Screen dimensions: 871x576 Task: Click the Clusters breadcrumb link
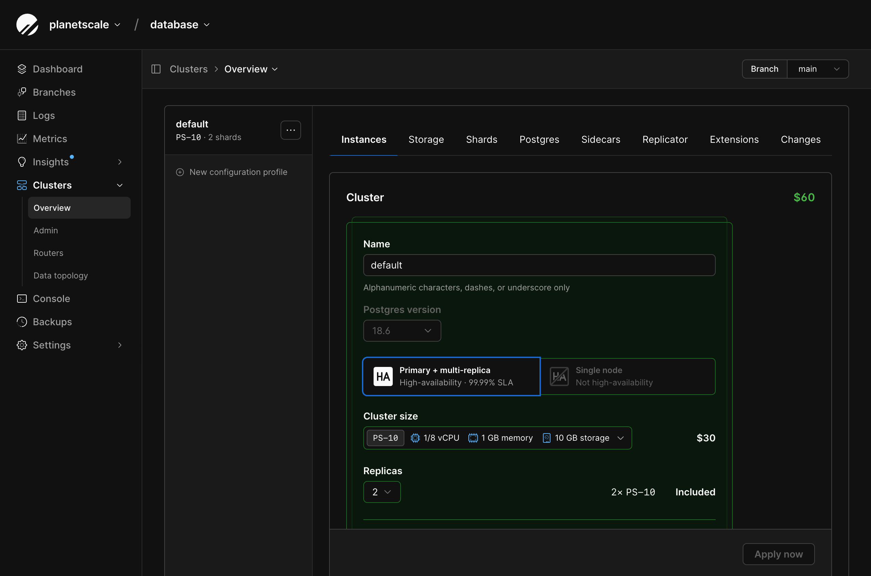click(188, 69)
